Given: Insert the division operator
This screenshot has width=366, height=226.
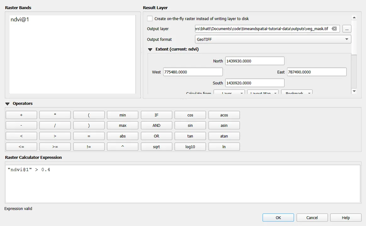Looking at the screenshot, I should (55, 125).
